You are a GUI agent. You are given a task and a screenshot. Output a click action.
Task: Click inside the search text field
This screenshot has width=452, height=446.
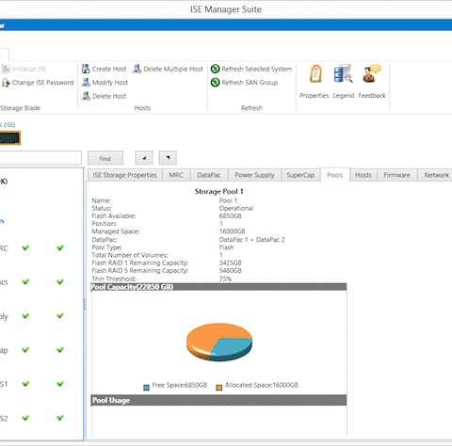pos(40,158)
